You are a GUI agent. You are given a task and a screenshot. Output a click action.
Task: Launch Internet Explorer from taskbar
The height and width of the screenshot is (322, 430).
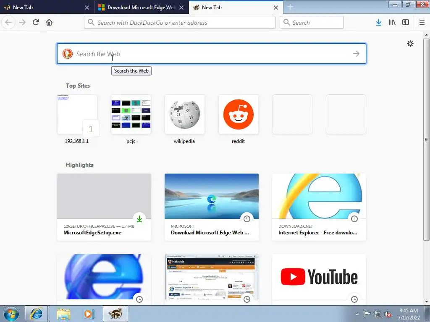(37, 314)
